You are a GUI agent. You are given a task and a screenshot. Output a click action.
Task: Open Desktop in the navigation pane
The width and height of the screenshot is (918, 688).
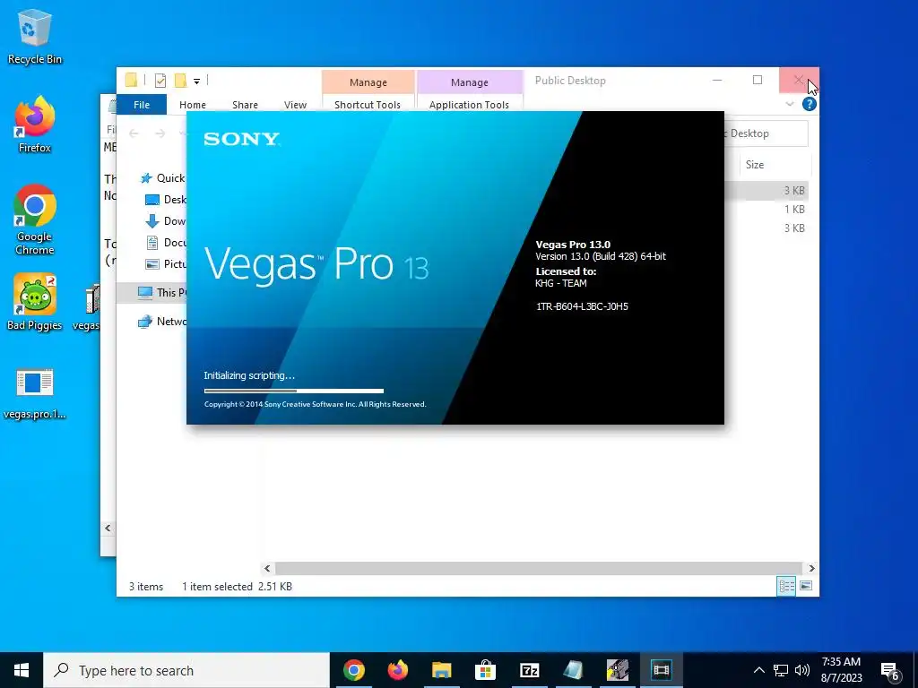[166, 200]
